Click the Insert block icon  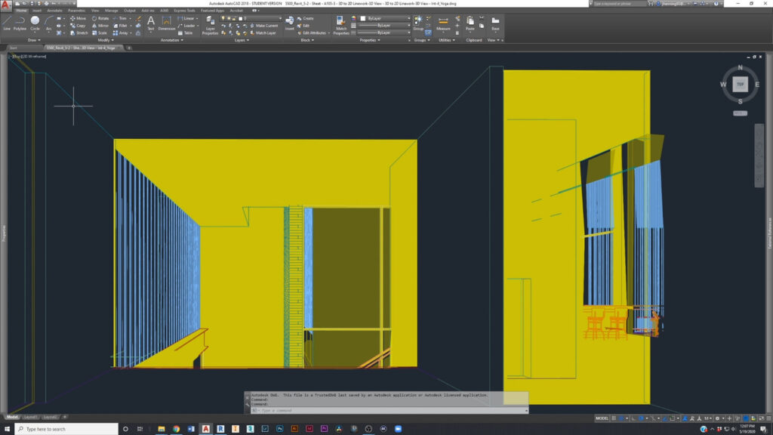coord(289,23)
